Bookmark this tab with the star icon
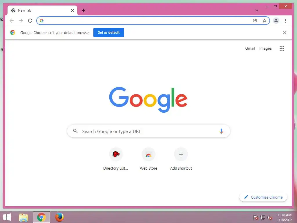The height and width of the screenshot is (223, 297). coord(265,21)
